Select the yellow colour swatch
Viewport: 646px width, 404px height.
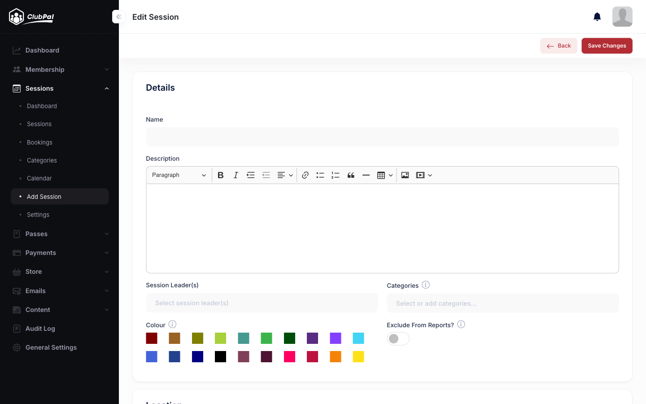[358, 356]
